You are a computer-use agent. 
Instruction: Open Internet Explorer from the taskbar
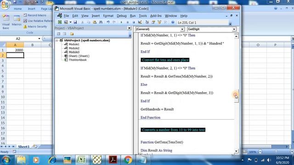click(x=52, y=160)
